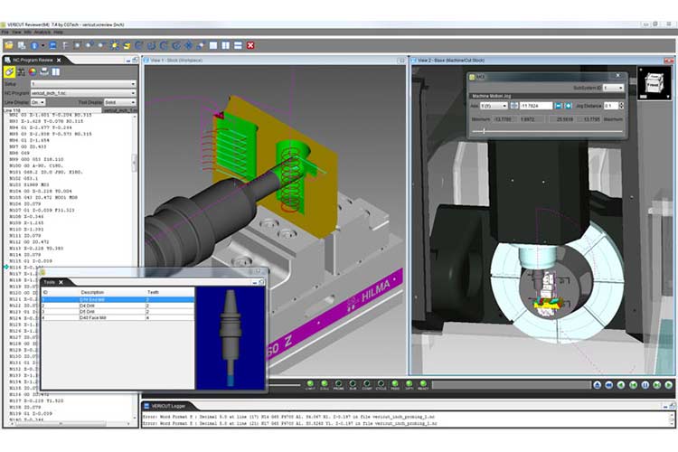Image resolution: width=678 pixels, height=452 pixels.
Task: Click the Jog Distance field
Action: point(611,106)
